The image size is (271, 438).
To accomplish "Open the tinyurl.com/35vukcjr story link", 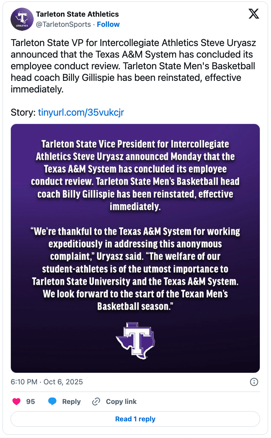I will [x=81, y=112].
